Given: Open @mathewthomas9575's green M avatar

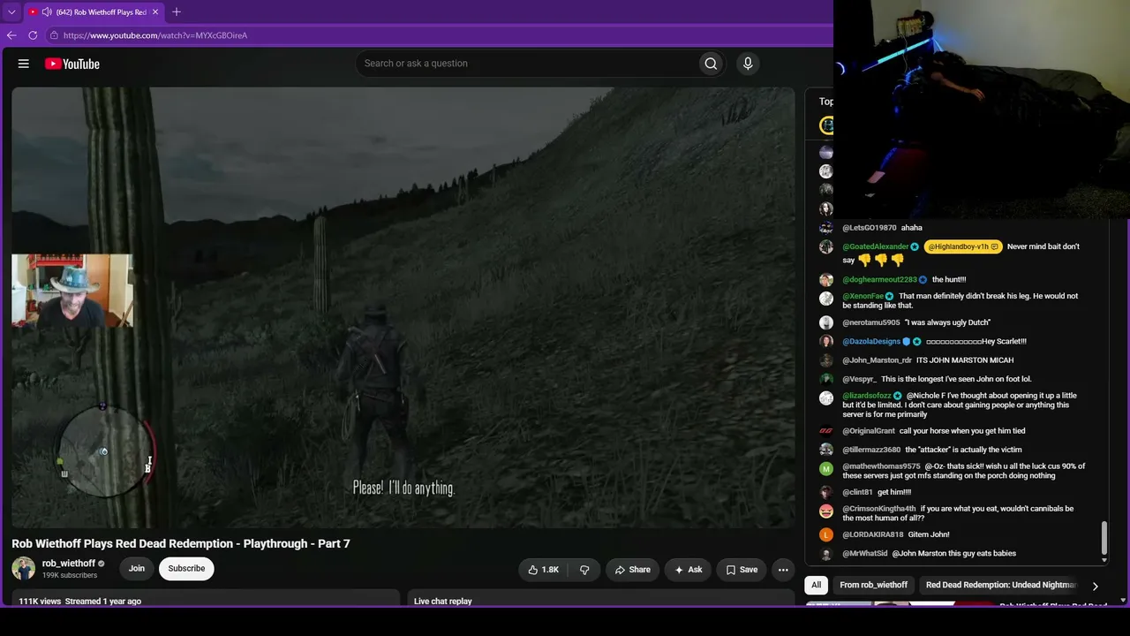Looking at the screenshot, I should click(x=826, y=469).
